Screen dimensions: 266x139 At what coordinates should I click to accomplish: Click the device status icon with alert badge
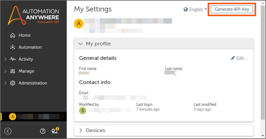tap(55, 131)
